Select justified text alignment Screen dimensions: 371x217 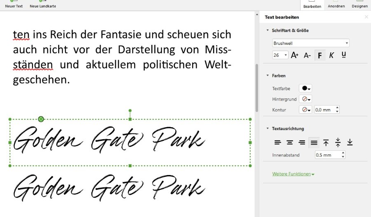click(x=314, y=142)
